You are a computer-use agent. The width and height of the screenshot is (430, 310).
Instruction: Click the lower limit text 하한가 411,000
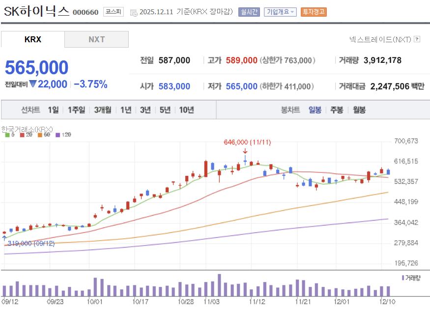[287, 86]
